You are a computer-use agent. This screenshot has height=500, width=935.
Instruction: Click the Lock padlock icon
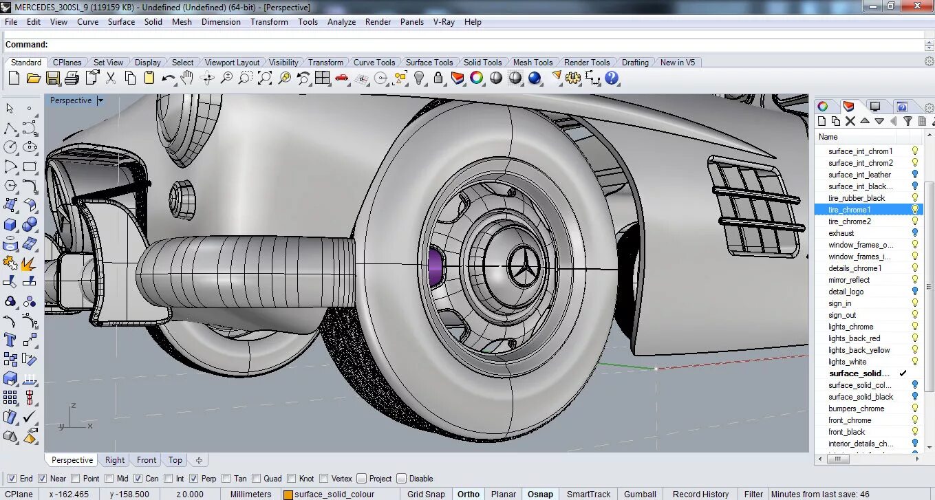pos(438,78)
